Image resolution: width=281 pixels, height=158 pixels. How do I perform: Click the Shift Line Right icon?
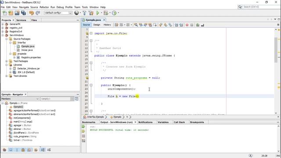click(181, 25)
